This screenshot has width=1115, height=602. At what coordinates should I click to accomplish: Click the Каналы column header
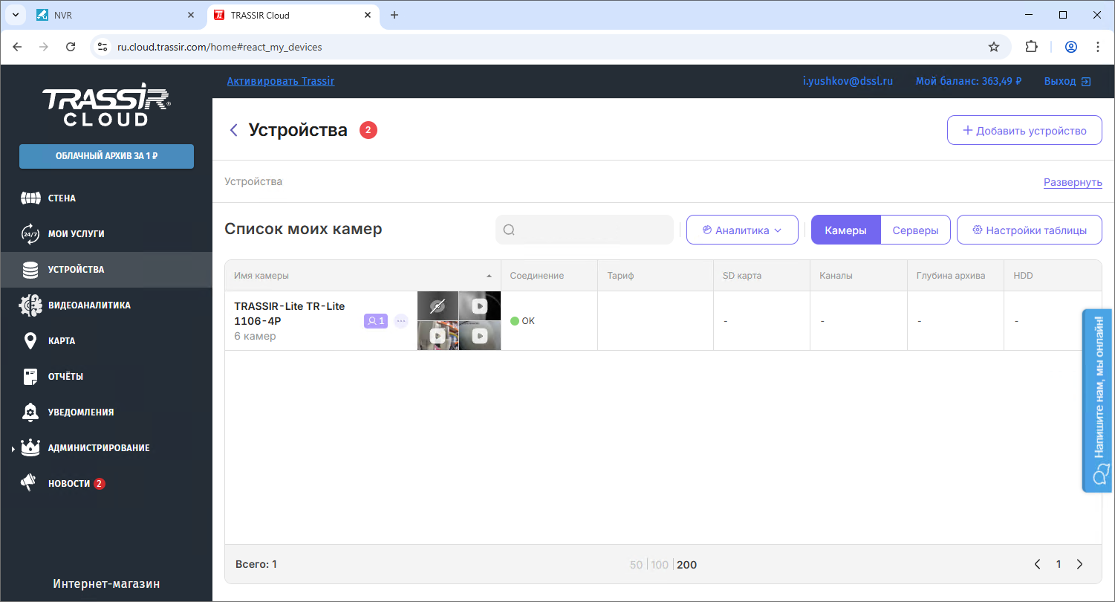click(858, 276)
